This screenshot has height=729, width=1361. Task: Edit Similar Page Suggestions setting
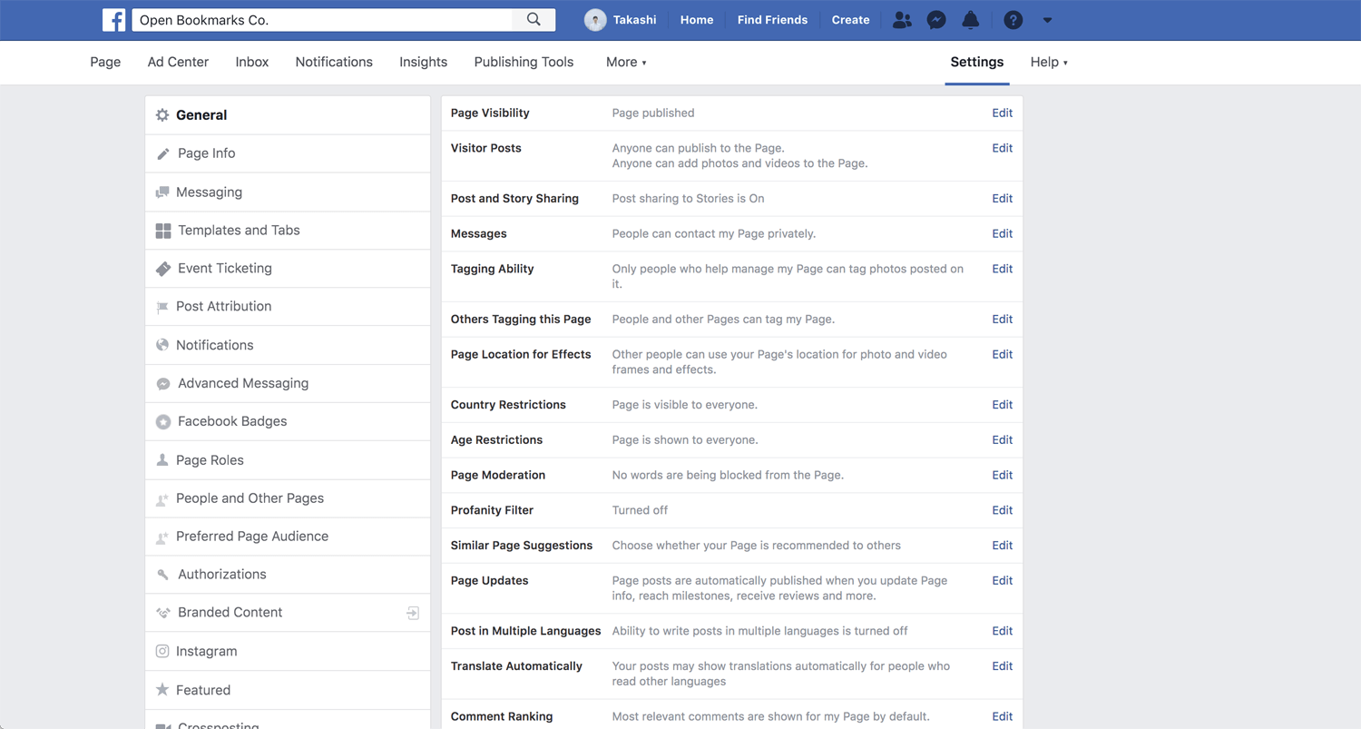(1002, 546)
